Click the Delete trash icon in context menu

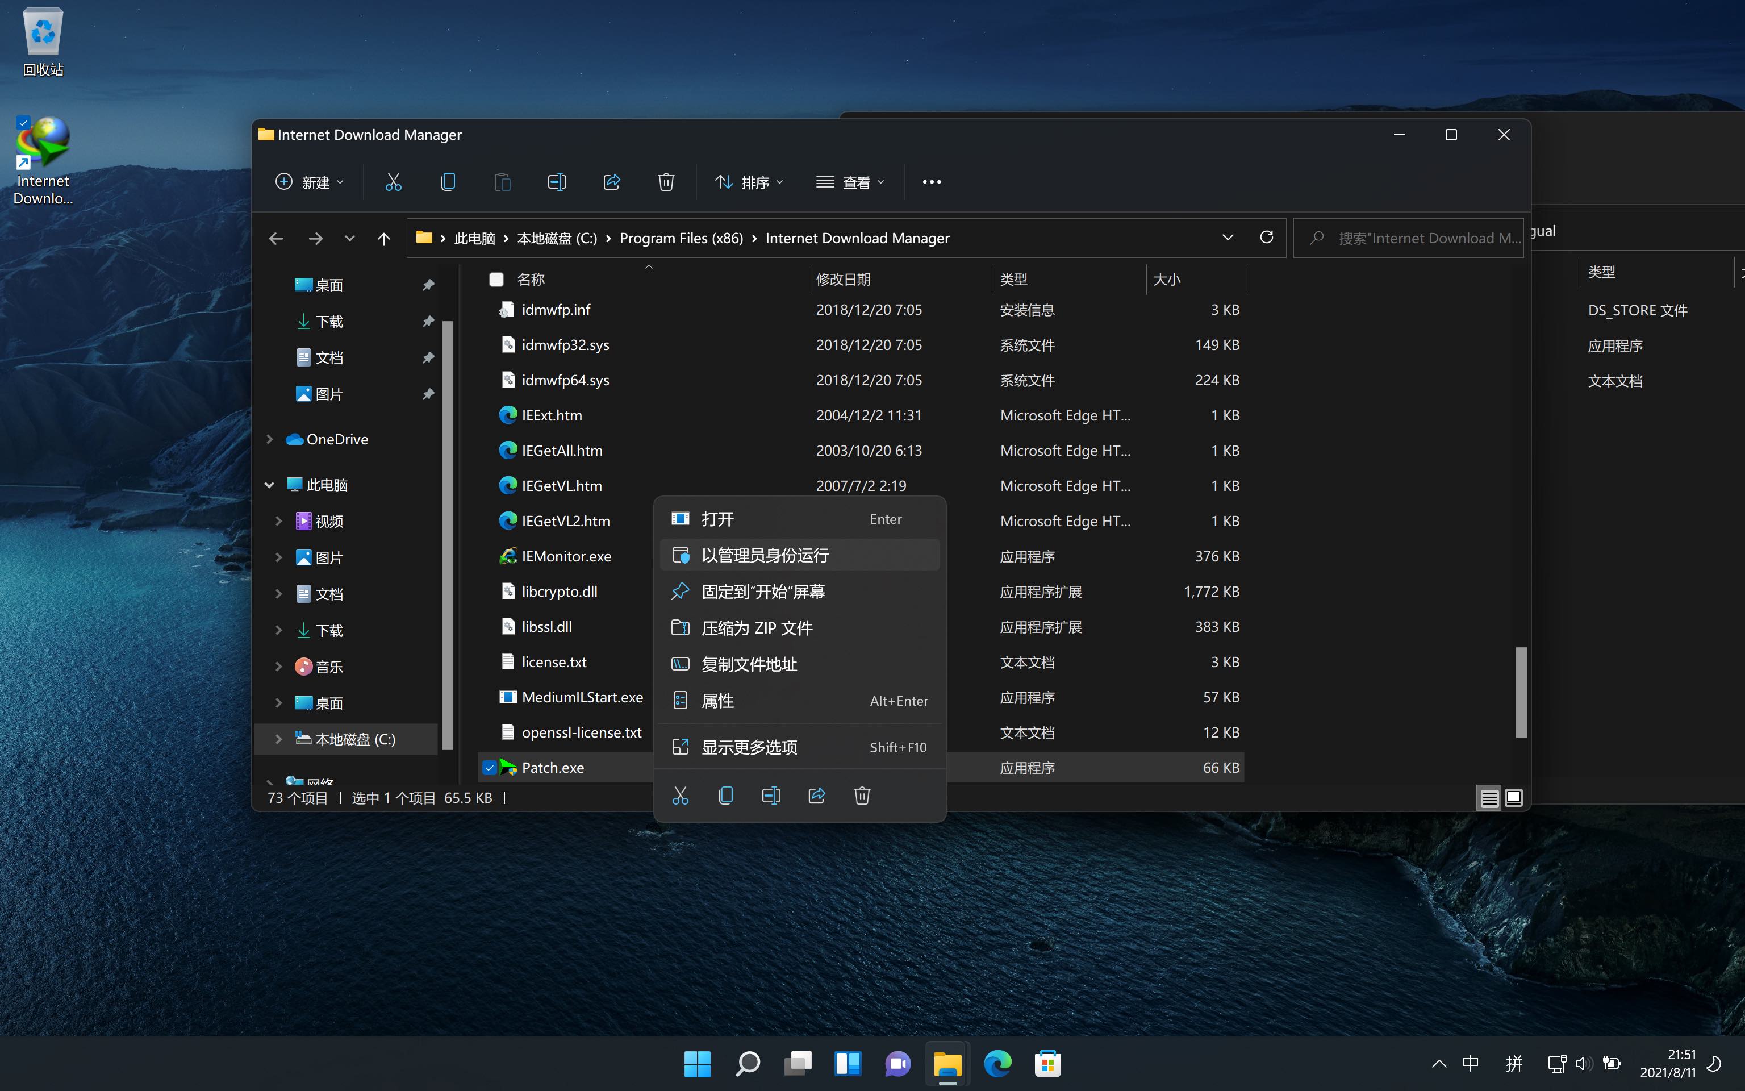pos(862,795)
